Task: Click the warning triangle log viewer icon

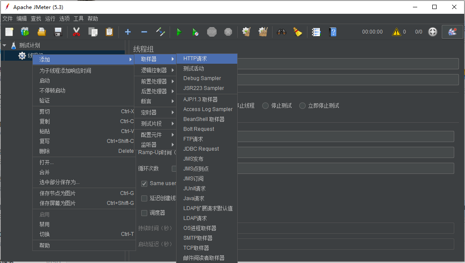Action: click(396, 32)
